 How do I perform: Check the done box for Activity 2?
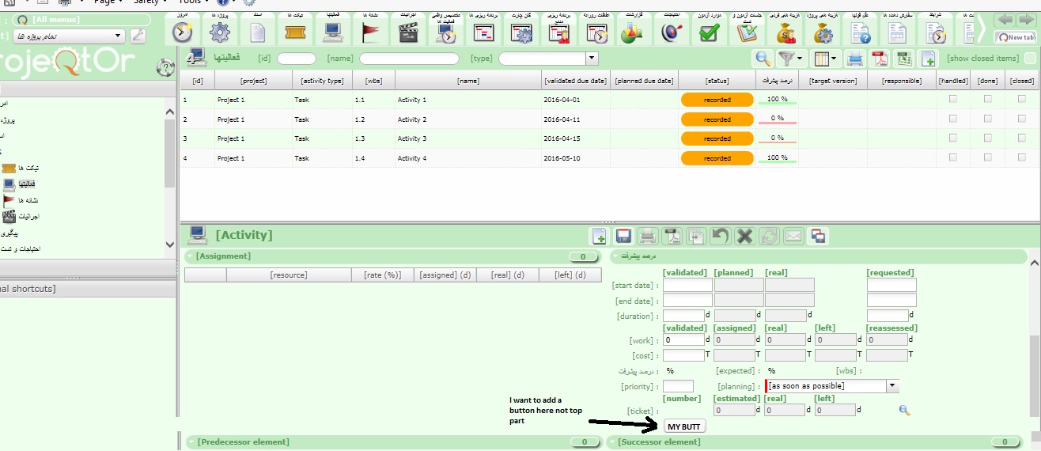coord(987,119)
